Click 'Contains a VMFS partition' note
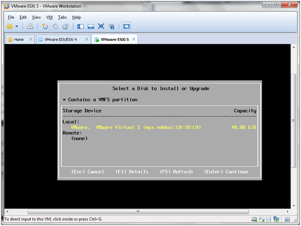 point(103,100)
